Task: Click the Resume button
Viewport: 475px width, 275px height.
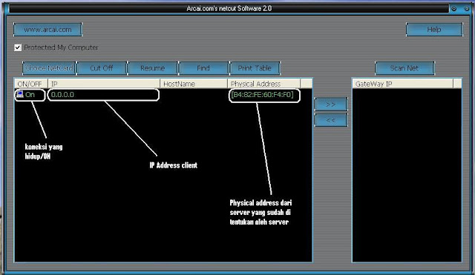Action: (152, 68)
